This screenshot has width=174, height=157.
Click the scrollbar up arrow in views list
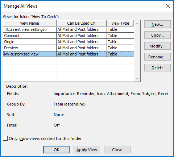[x=137, y=24]
